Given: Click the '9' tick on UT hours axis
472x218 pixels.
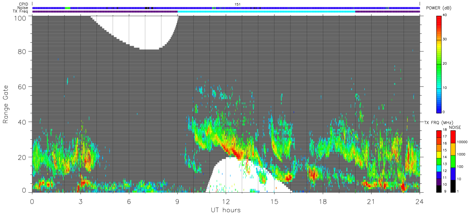Looking at the screenshot, I should pos(178,201).
